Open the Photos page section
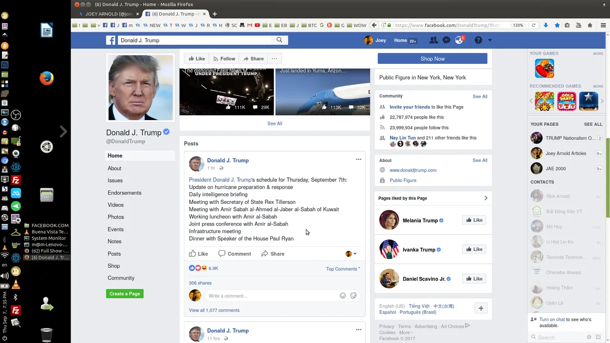The height and width of the screenshot is (343, 610). click(116, 217)
